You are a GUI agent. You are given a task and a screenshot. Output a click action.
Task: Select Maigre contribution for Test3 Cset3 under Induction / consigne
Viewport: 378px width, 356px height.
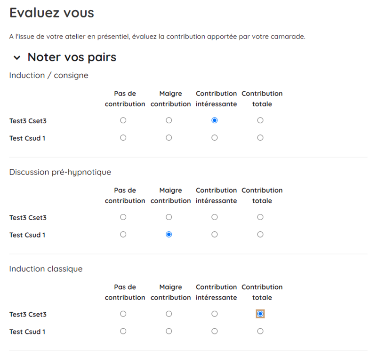tap(169, 120)
